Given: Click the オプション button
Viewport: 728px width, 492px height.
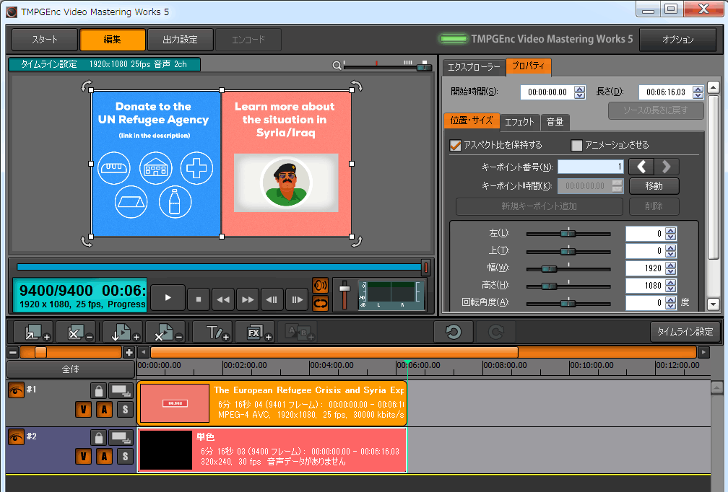Looking at the screenshot, I should 678,40.
